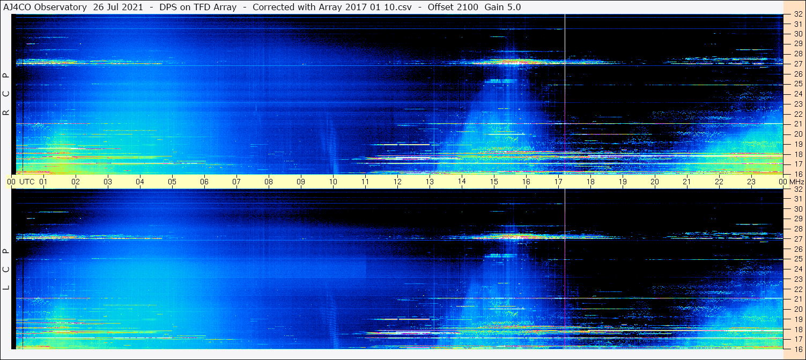
Task: Select hour 19 on the UTC axis
Action: click(x=623, y=182)
